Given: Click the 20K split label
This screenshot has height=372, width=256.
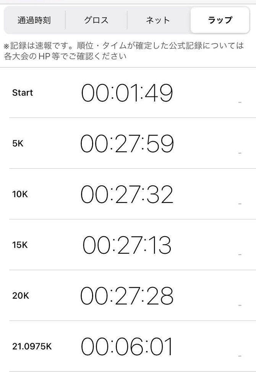Looking at the screenshot, I should coord(21,296).
